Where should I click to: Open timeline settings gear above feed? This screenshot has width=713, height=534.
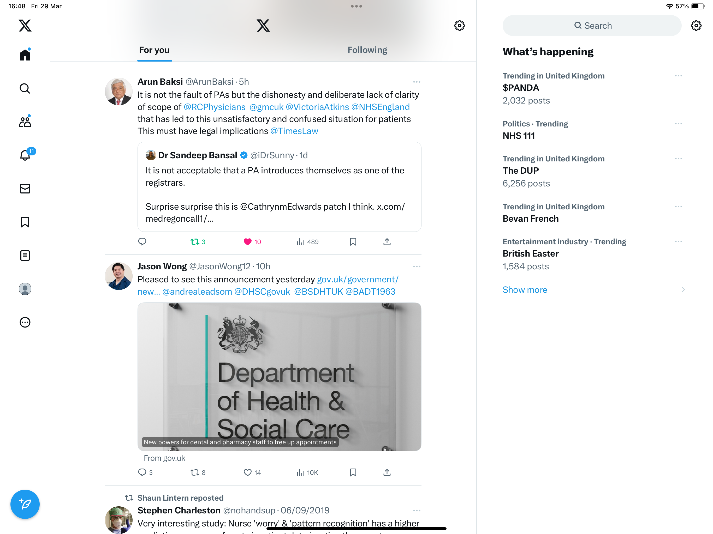pos(459,26)
